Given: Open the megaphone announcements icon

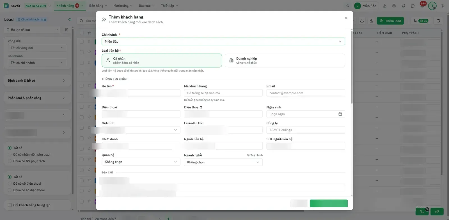Looking at the screenshot, I should click(403, 6).
